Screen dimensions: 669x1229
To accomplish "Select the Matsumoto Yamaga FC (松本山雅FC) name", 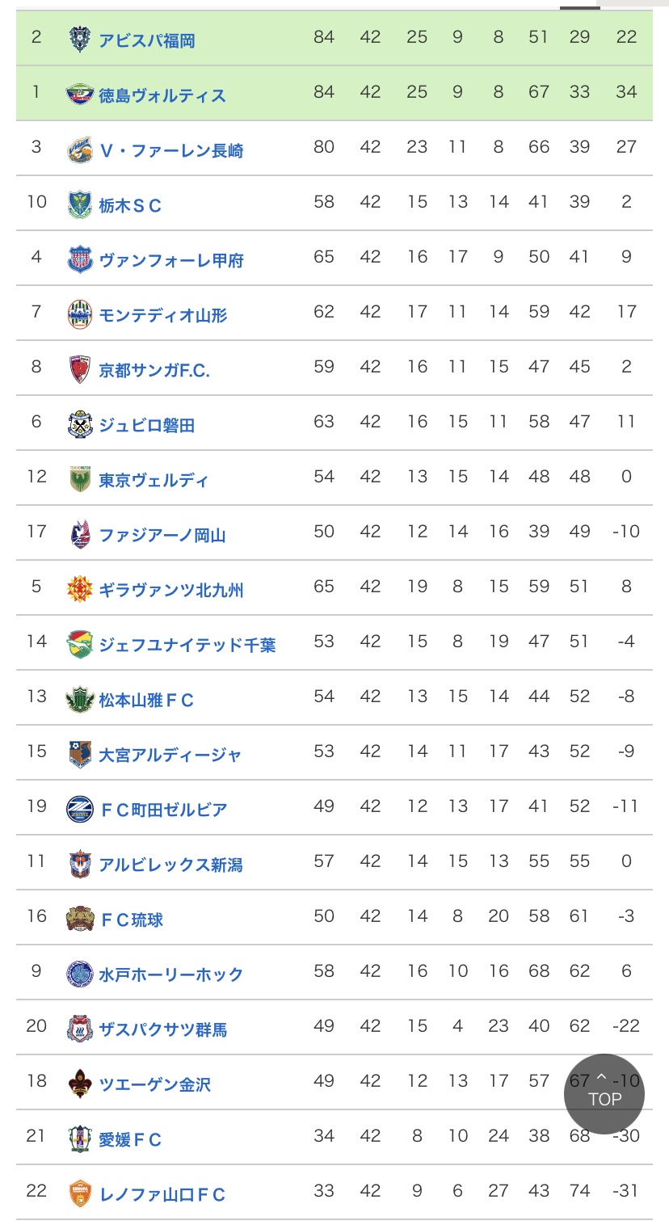I will 146,700.
